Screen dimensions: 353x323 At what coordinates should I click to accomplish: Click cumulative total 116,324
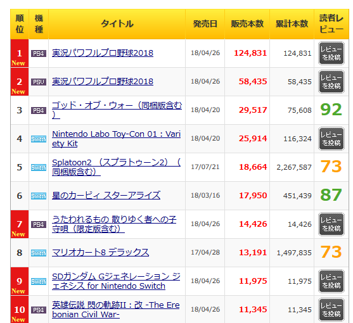(297, 139)
